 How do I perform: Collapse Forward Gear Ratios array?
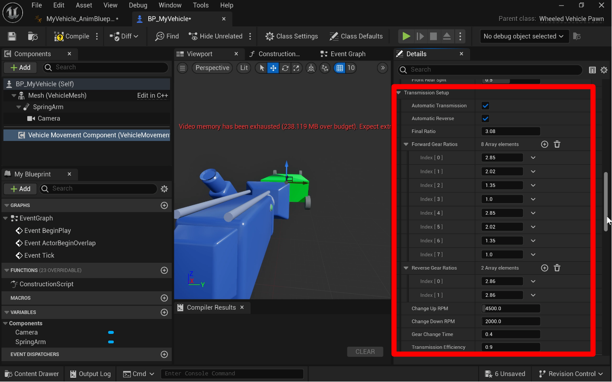(x=406, y=144)
